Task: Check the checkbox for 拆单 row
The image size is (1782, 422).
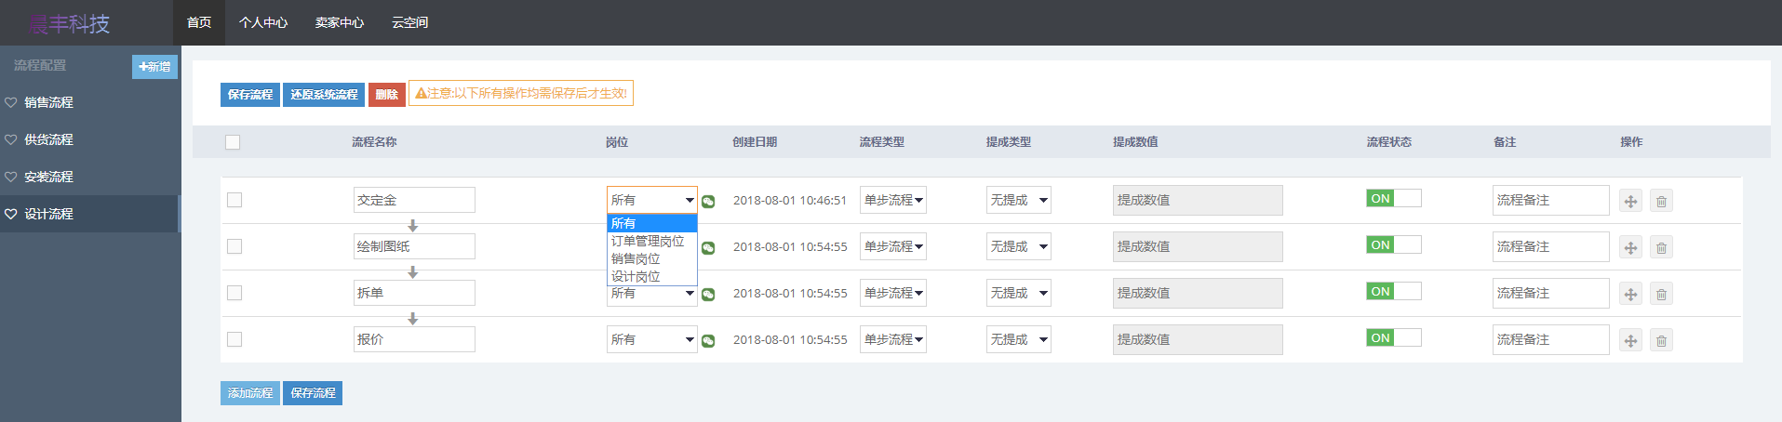Action: point(234,293)
